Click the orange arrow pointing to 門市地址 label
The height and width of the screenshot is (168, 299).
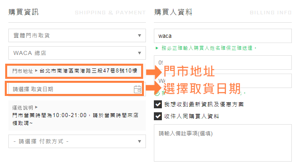pyautogui.click(x=154, y=72)
